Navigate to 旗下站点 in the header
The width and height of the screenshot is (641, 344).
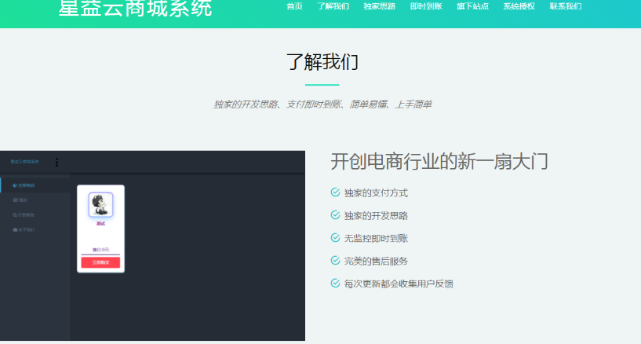pos(472,6)
